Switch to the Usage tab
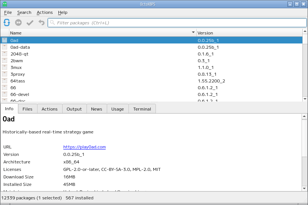This screenshot has width=308, height=205. [x=117, y=109]
